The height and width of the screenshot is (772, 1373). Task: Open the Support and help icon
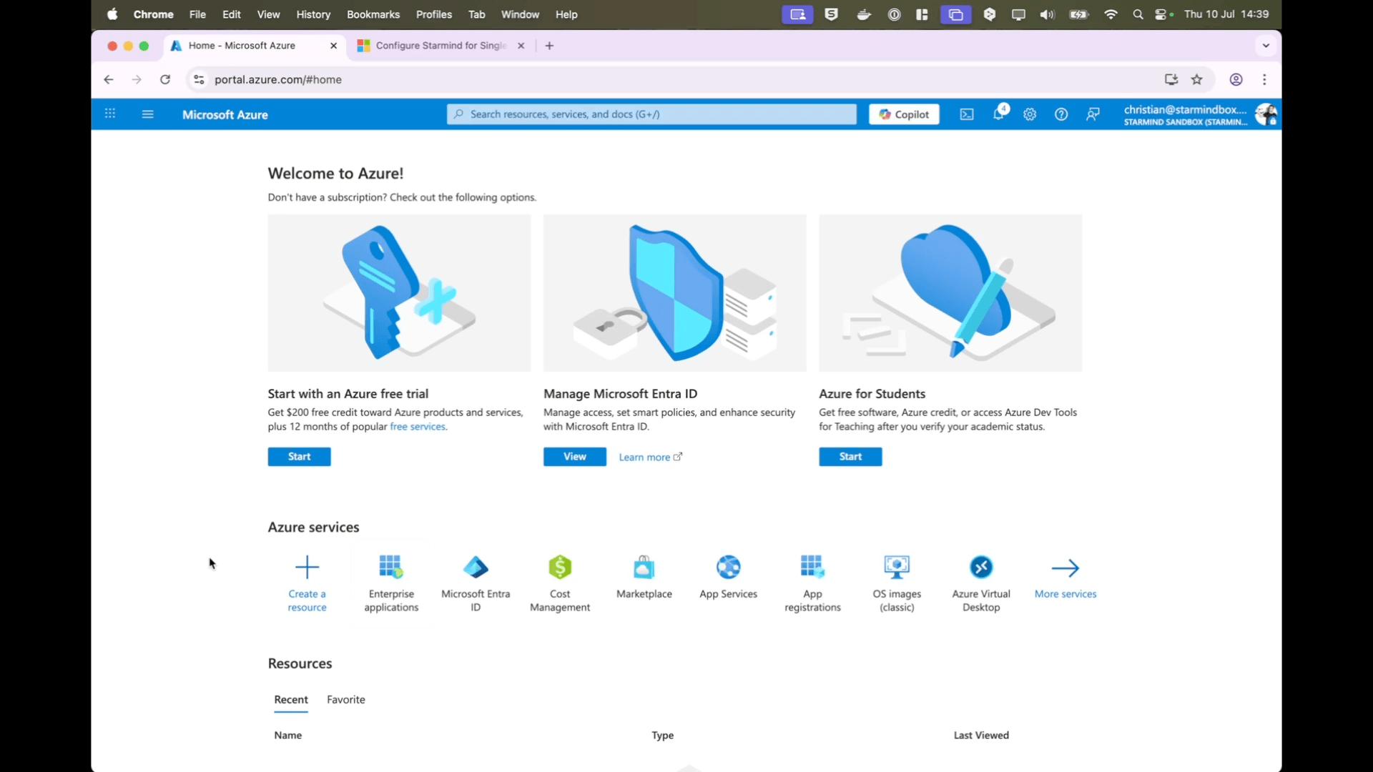(x=1061, y=114)
